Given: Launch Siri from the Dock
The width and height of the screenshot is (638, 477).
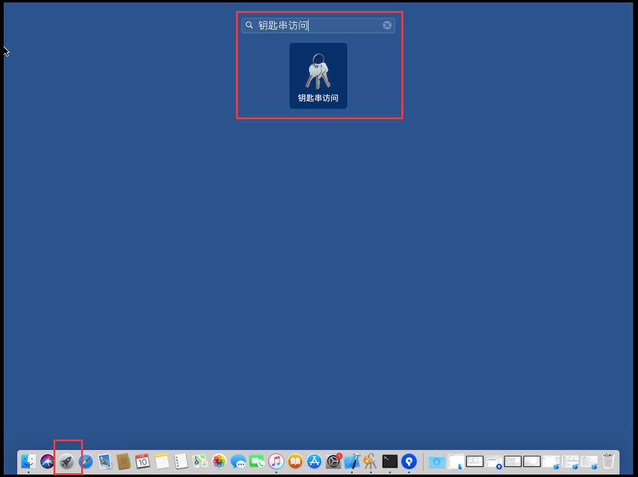Looking at the screenshot, I should pyautogui.click(x=47, y=462).
